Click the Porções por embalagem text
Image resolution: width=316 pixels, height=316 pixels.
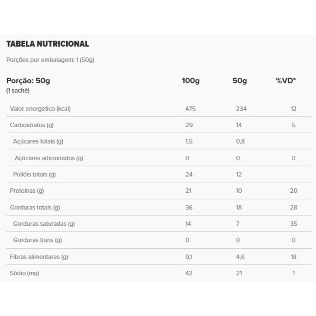click(50, 60)
